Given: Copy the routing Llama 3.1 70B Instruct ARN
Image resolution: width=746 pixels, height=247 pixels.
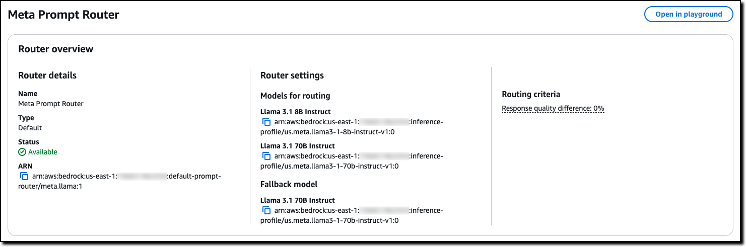Looking at the screenshot, I should click(266, 156).
